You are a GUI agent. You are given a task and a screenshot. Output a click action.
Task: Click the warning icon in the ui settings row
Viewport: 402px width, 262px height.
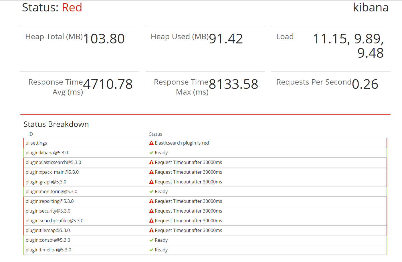tap(151, 143)
